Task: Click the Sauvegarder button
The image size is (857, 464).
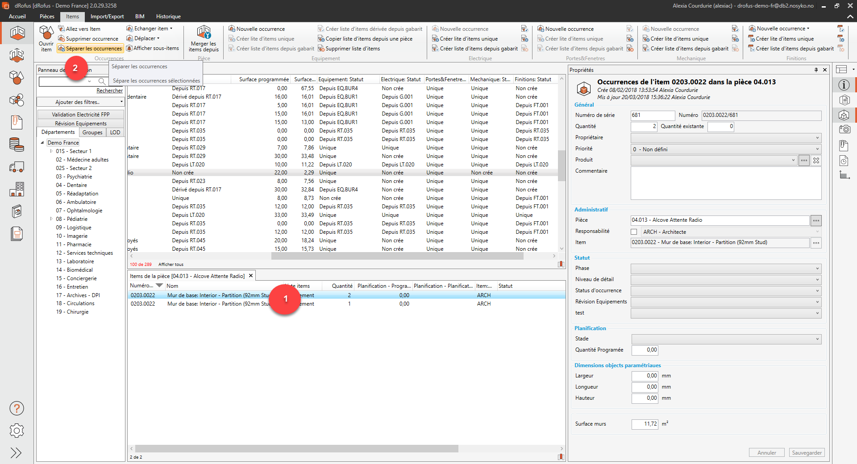Action: coord(807,452)
